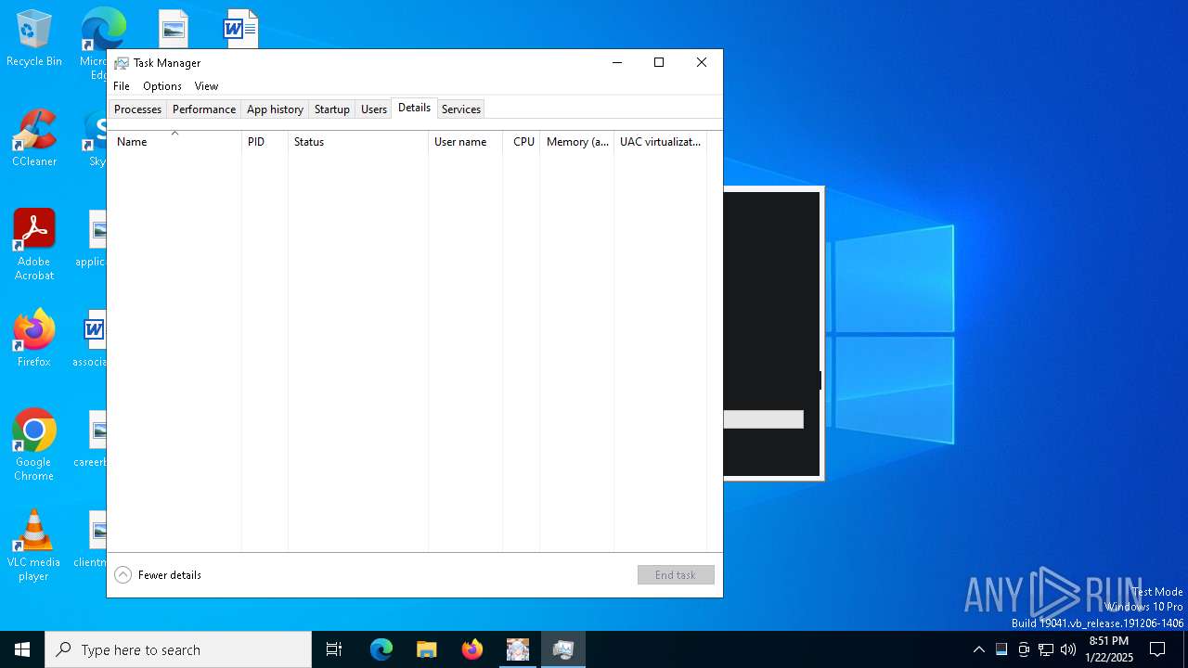
Task: Sort by the User name column
Action: point(465,141)
